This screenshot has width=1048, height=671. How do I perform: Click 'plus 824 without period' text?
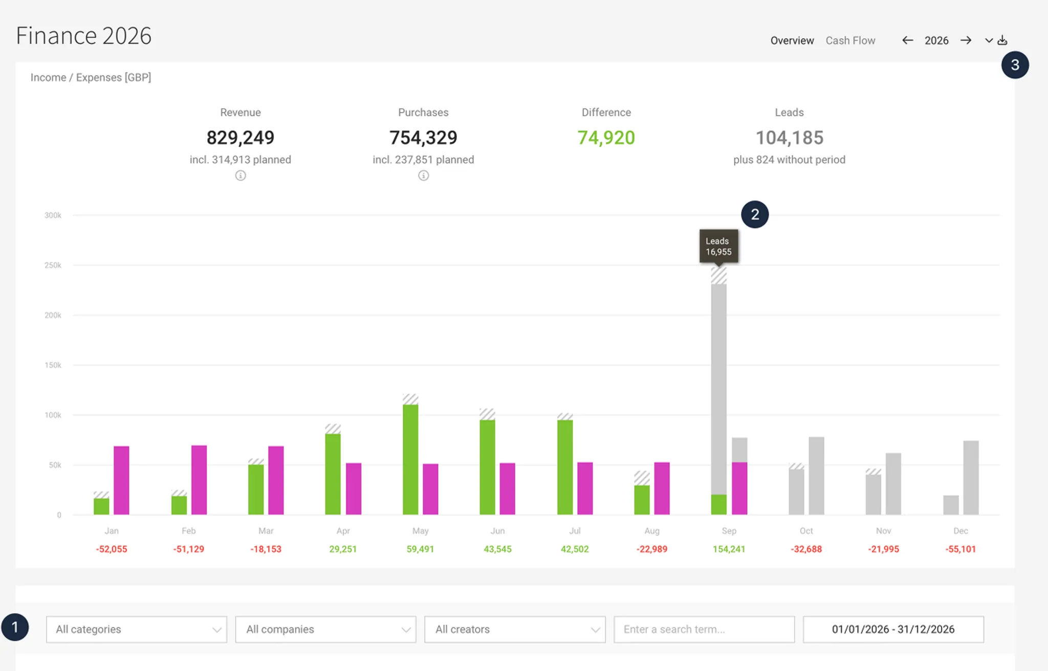coord(789,160)
